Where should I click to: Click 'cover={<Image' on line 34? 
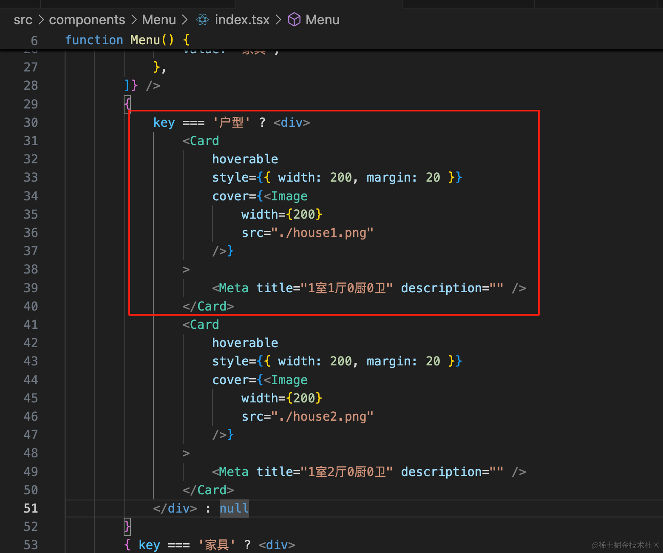pos(260,196)
